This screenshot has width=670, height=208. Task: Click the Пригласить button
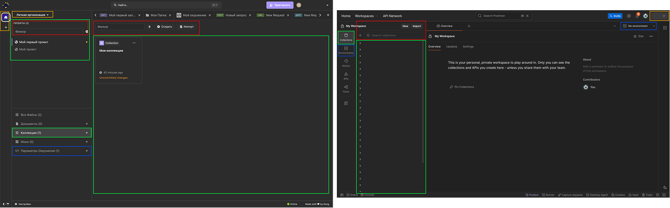coord(280,5)
